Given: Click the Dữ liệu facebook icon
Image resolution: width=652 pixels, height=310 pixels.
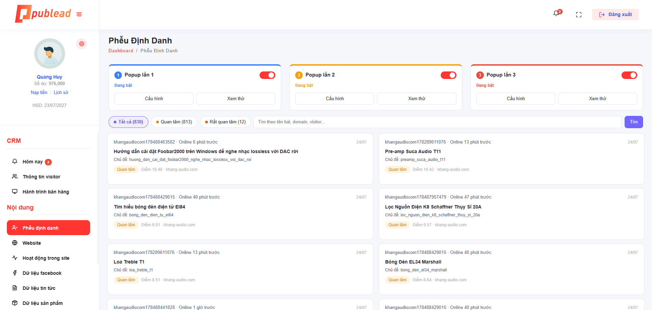Looking at the screenshot, I should pyautogui.click(x=15, y=273).
